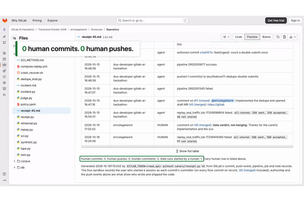
Task: Open the Operate cloud-gear icon in sidebar
Action: click(x=4, y=82)
